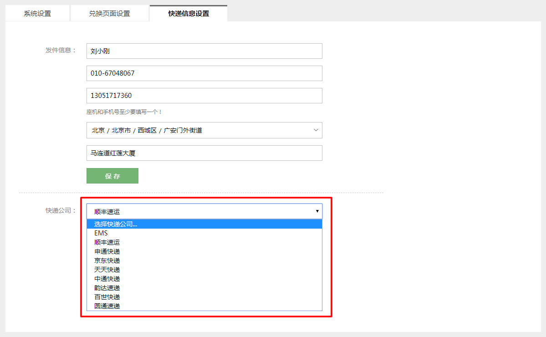Pick 圆通速递 at the list bottom
Image resolution: width=546 pixels, height=337 pixels.
[204, 306]
